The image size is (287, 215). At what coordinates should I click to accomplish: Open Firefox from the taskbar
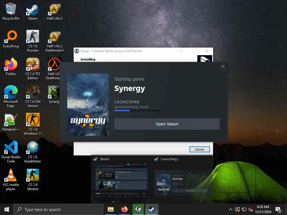click(124, 209)
